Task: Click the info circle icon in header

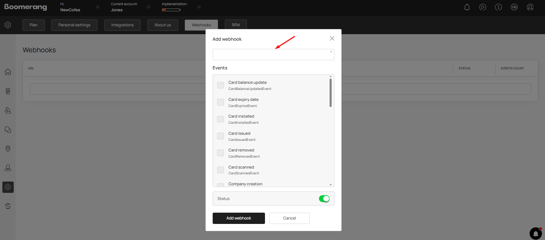Action: [x=498, y=7]
